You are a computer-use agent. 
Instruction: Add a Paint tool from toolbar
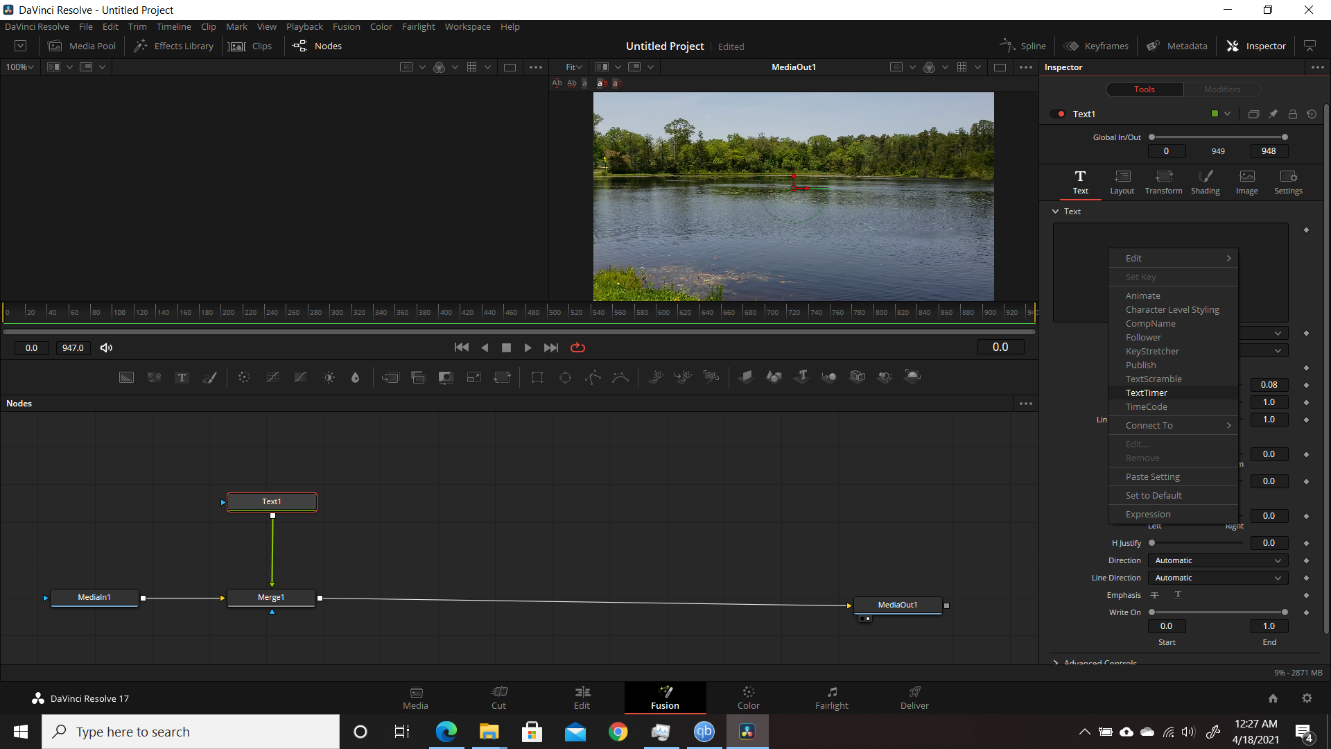(209, 377)
